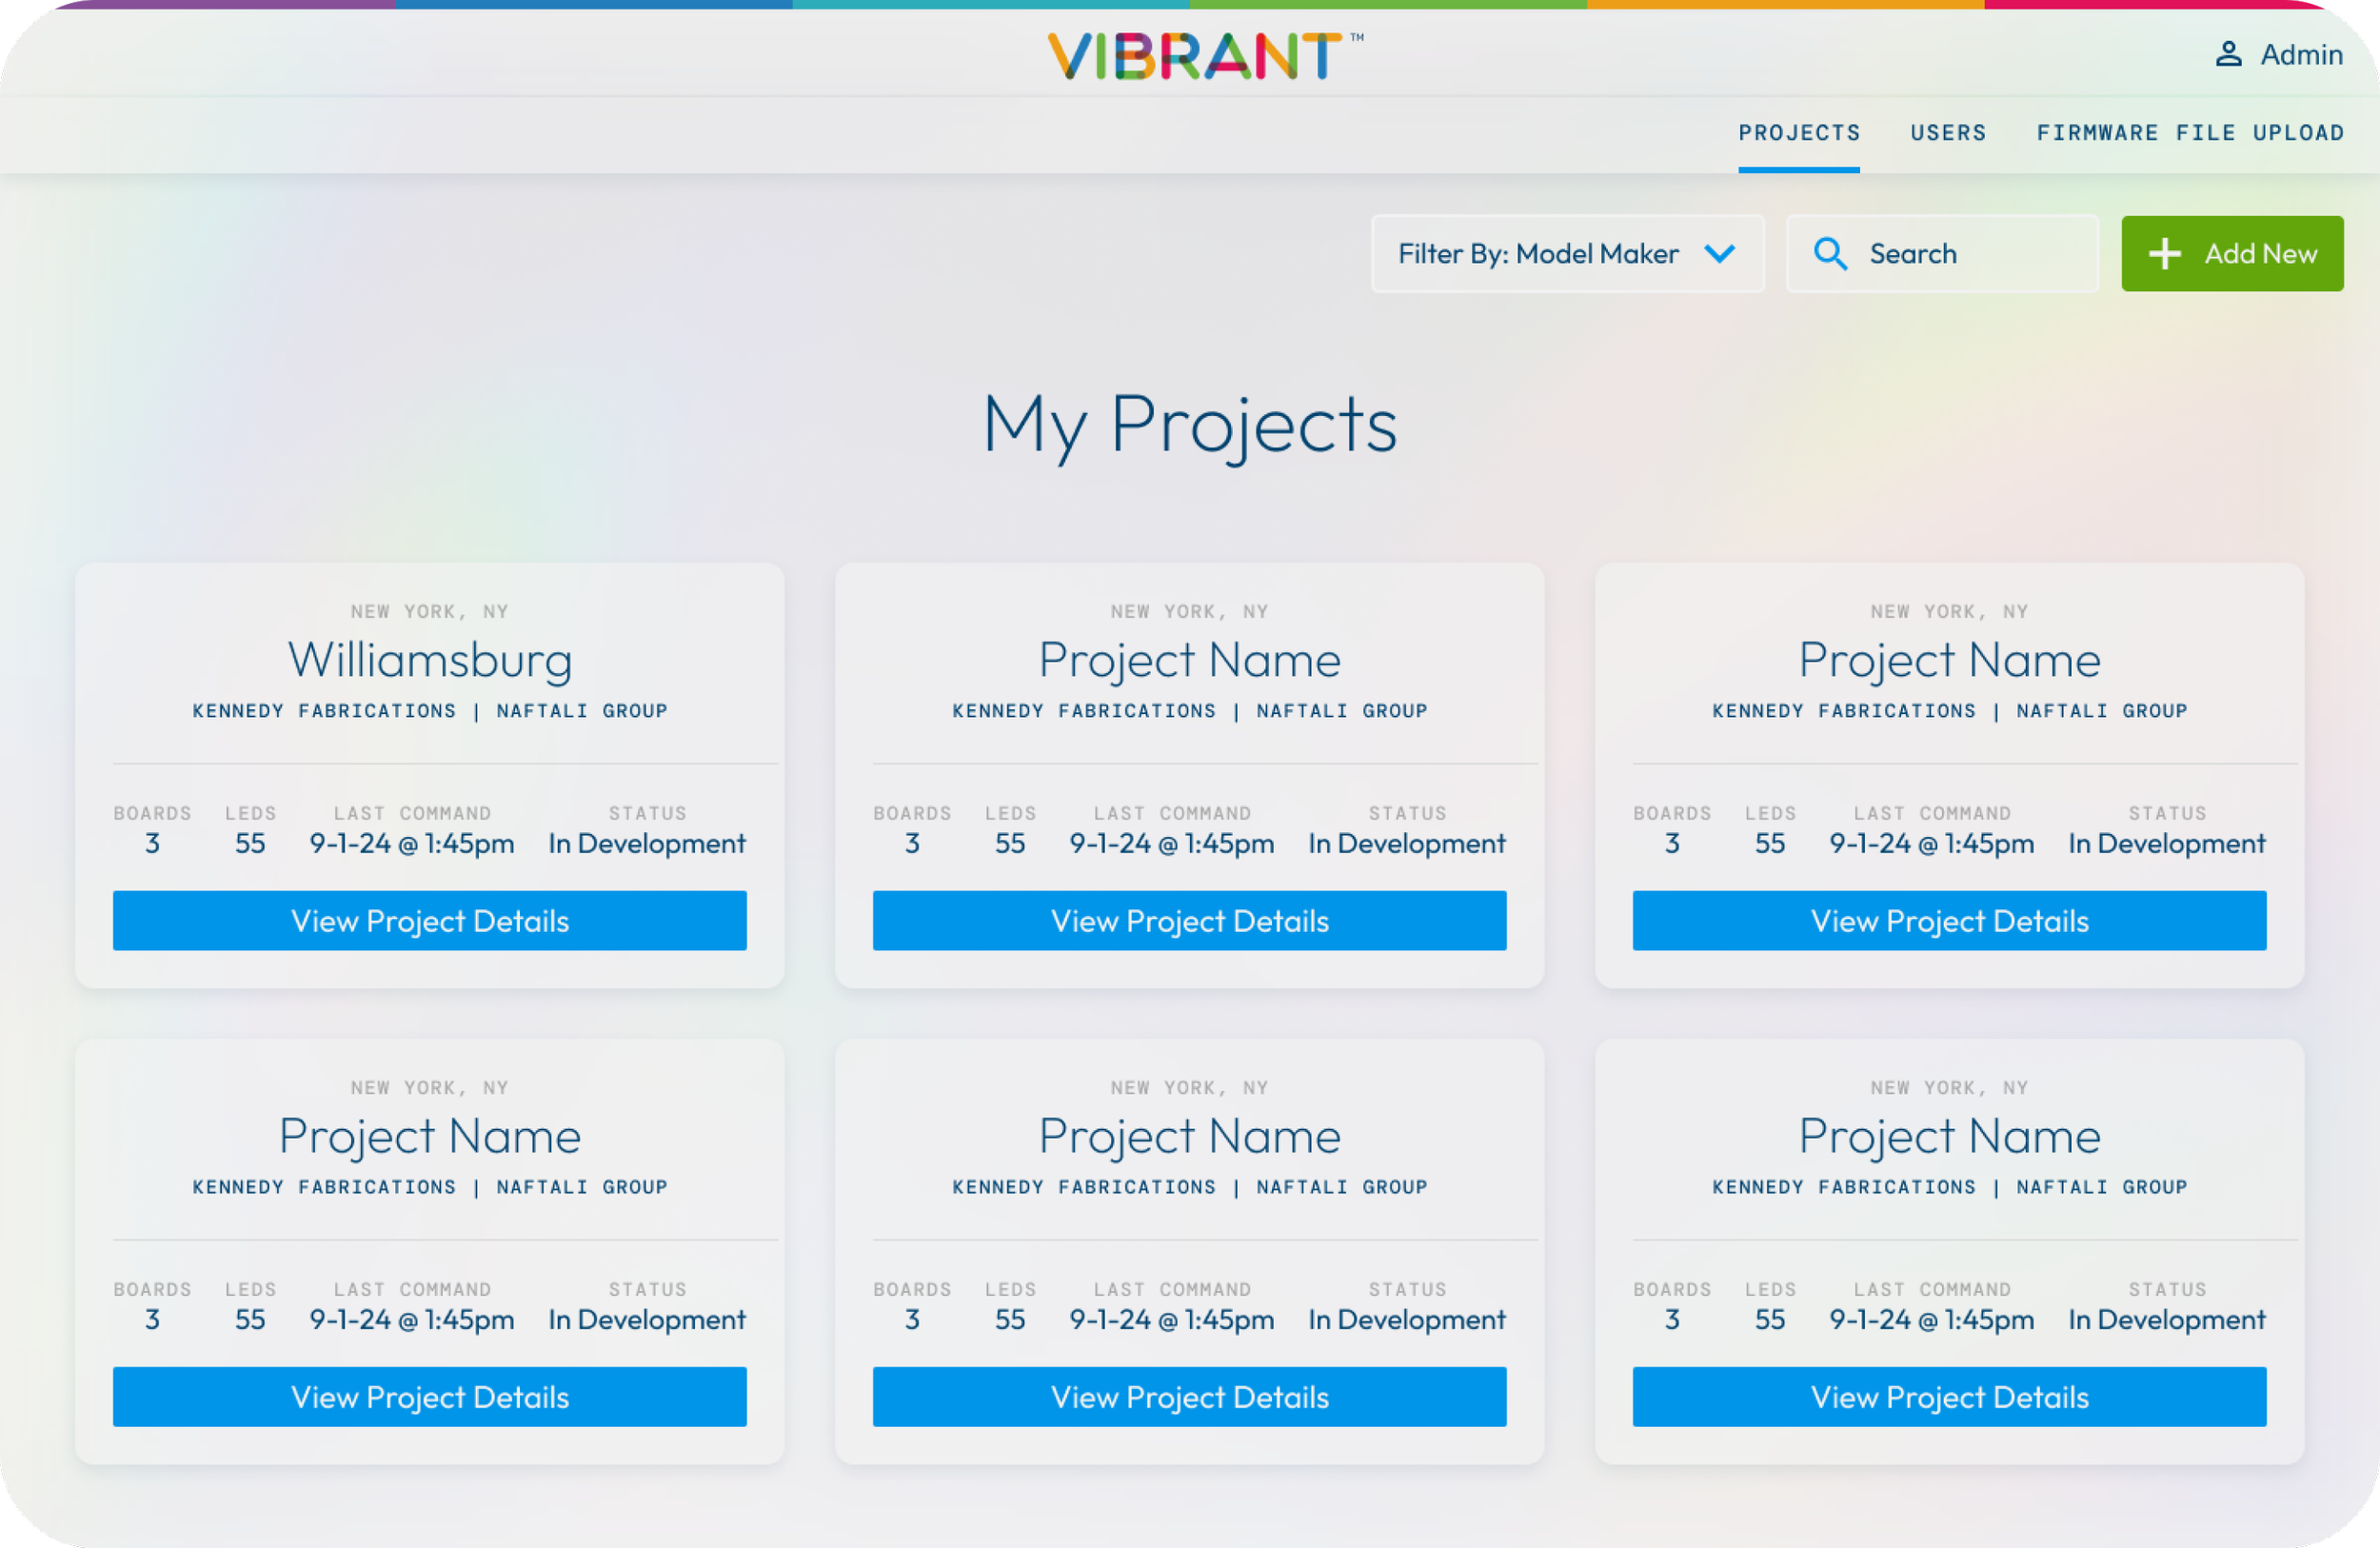Switch to the Projects tab
The width and height of the screenshot is (2380, 1548).
click(x=1798, y=133)
